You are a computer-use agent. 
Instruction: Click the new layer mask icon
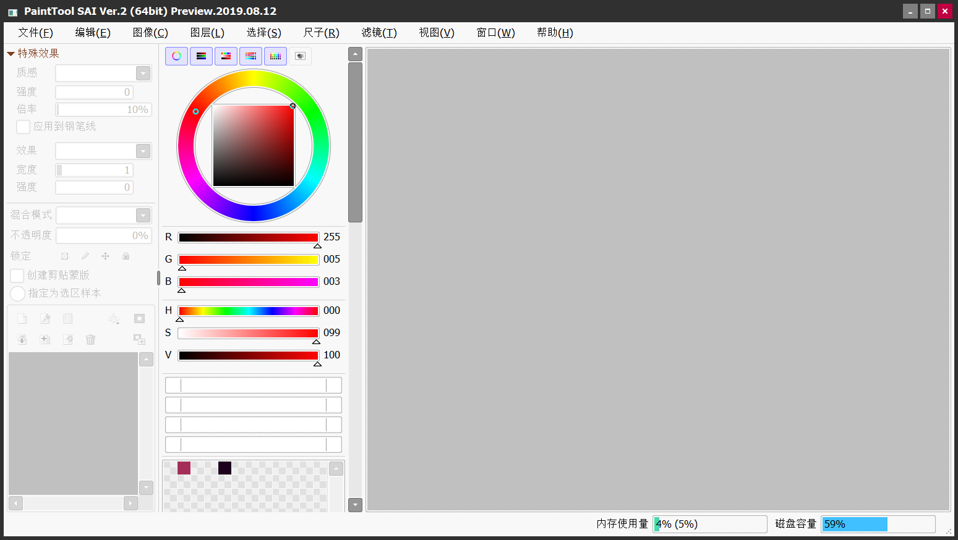pyautogui.click(x=139, y=319)
